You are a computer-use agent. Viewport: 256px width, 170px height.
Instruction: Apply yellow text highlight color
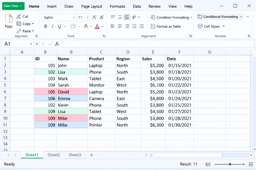point(86,26)
